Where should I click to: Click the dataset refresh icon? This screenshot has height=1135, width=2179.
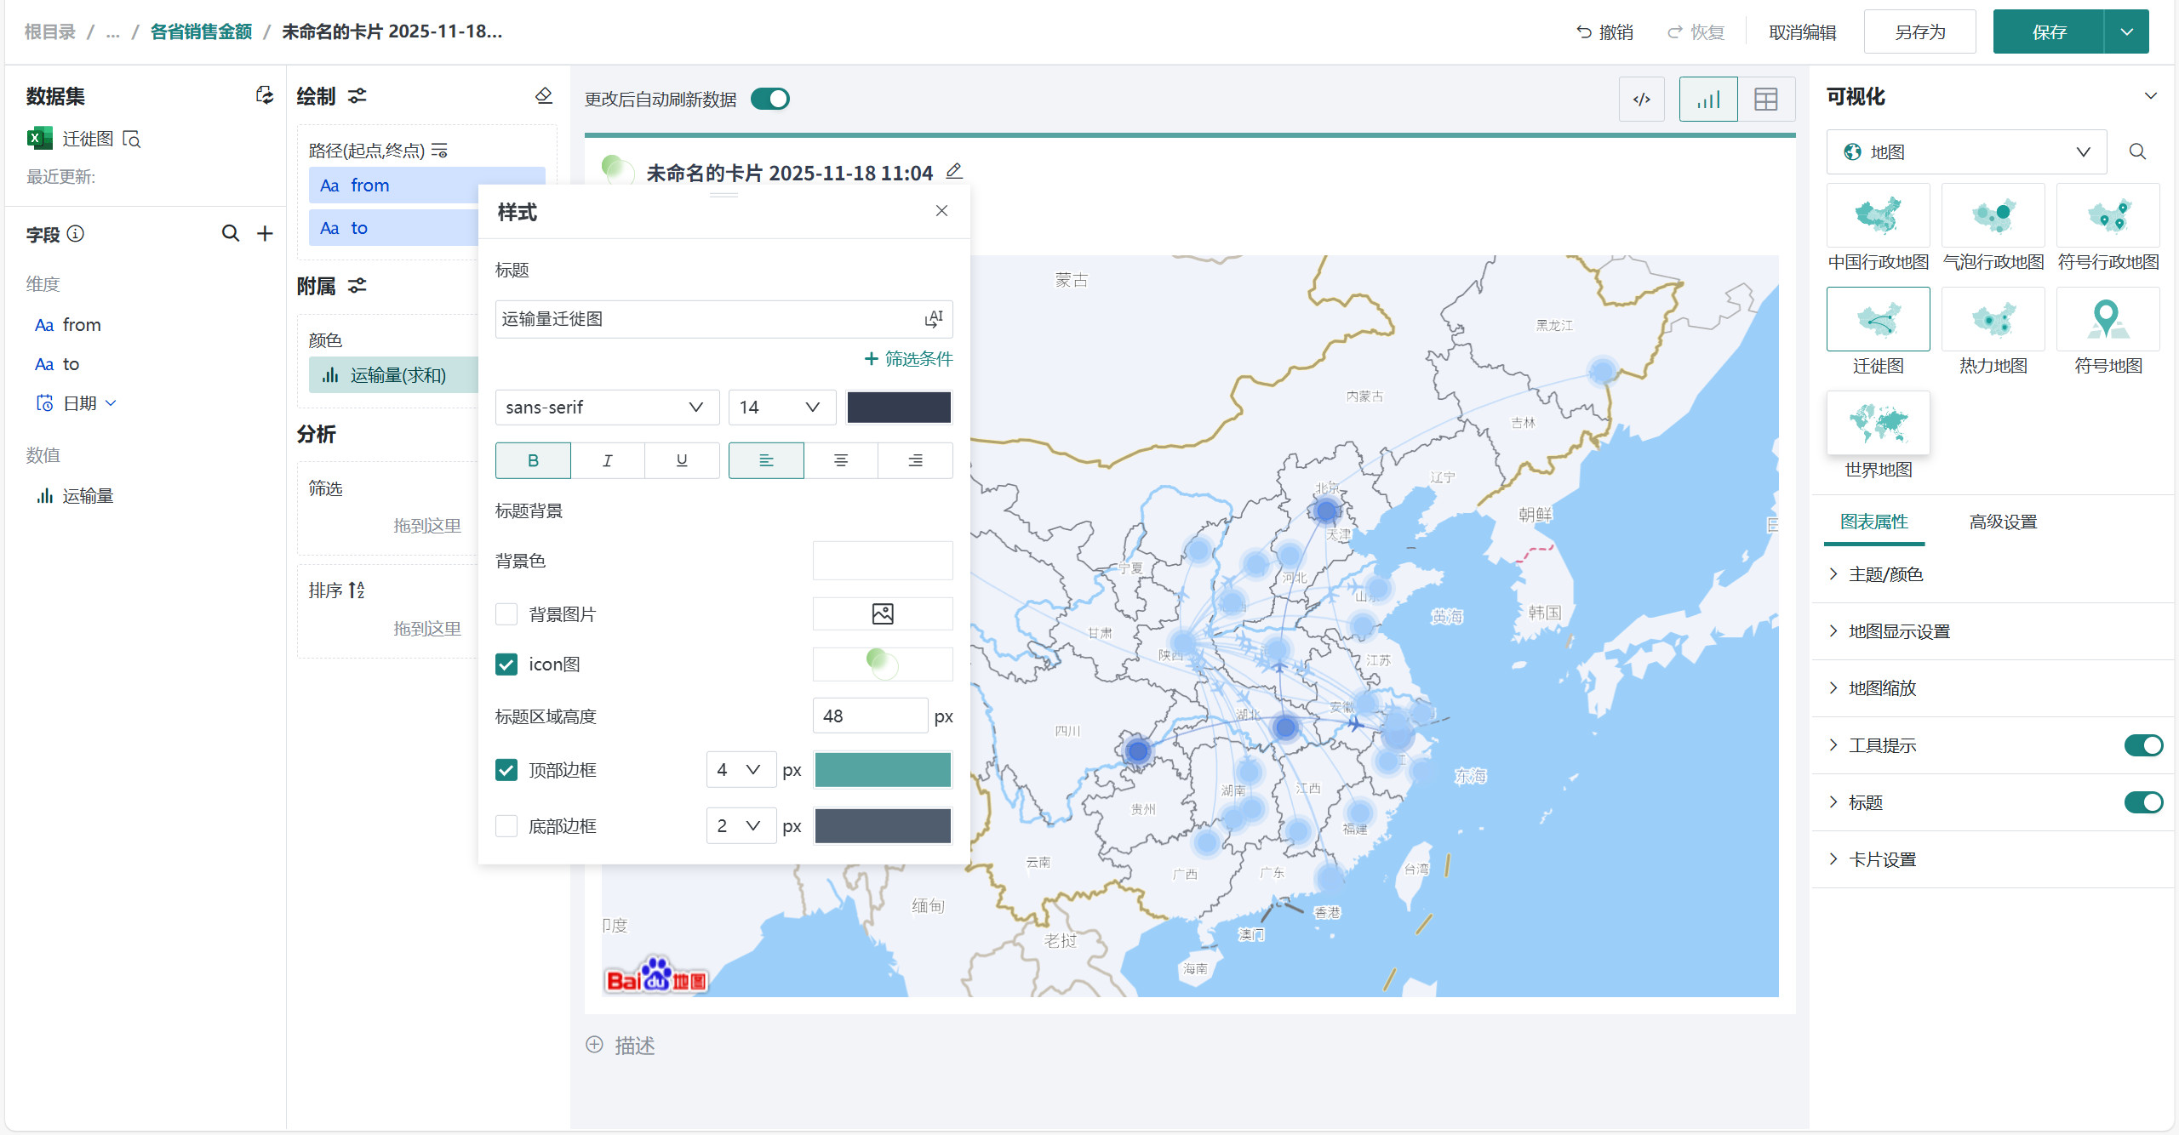pyautogui.click(x=265, y=95)
